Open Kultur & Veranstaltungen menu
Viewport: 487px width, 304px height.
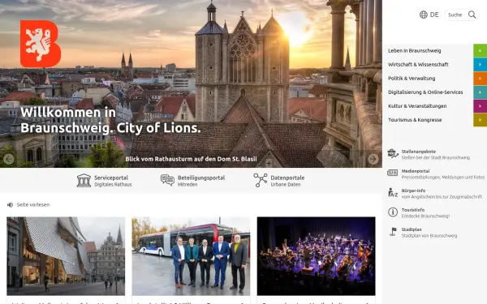[x=417, y=105]
